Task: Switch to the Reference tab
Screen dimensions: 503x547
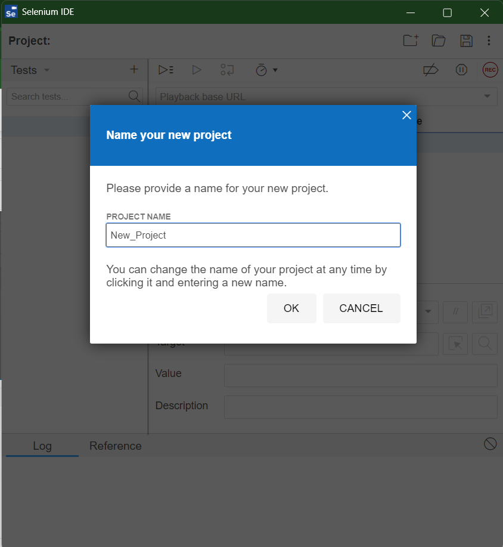Action: point(116,446)
